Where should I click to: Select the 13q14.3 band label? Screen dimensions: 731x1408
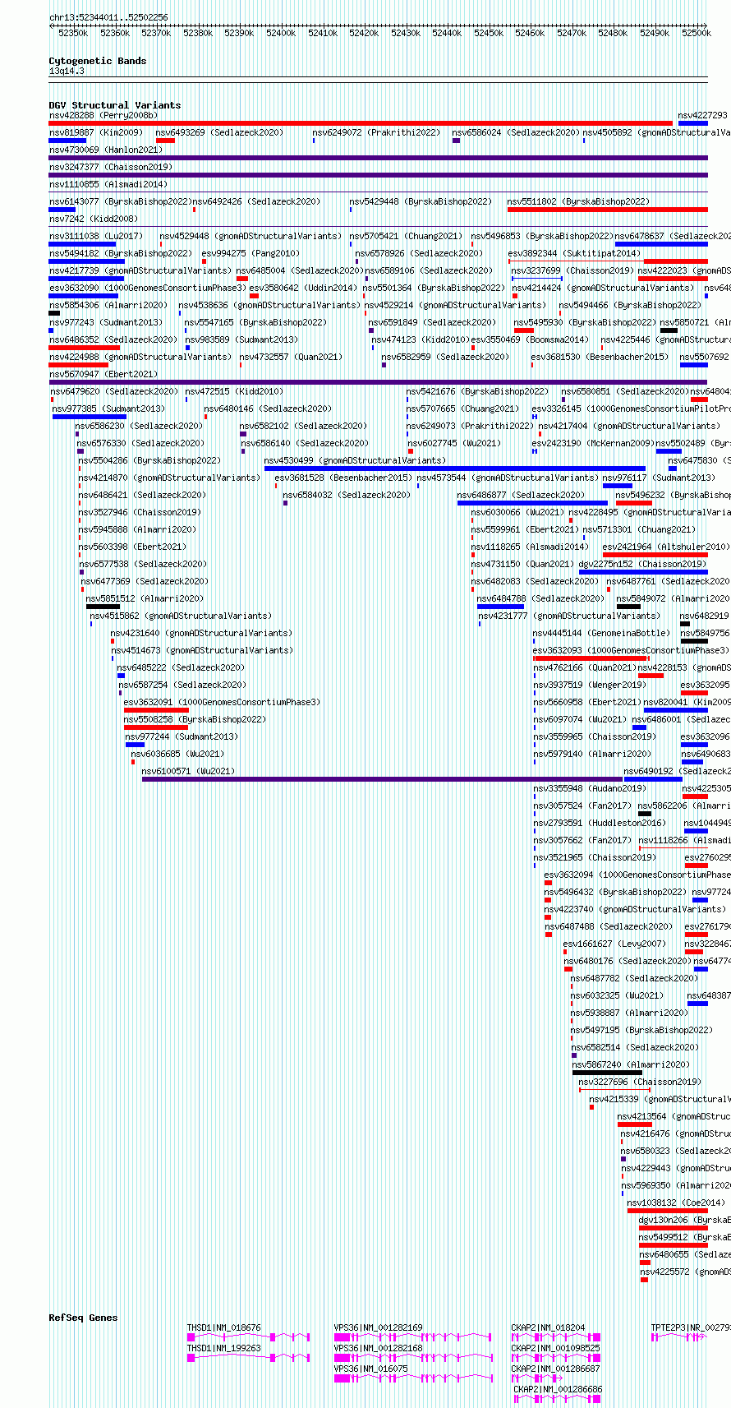(x=67, y=71)
